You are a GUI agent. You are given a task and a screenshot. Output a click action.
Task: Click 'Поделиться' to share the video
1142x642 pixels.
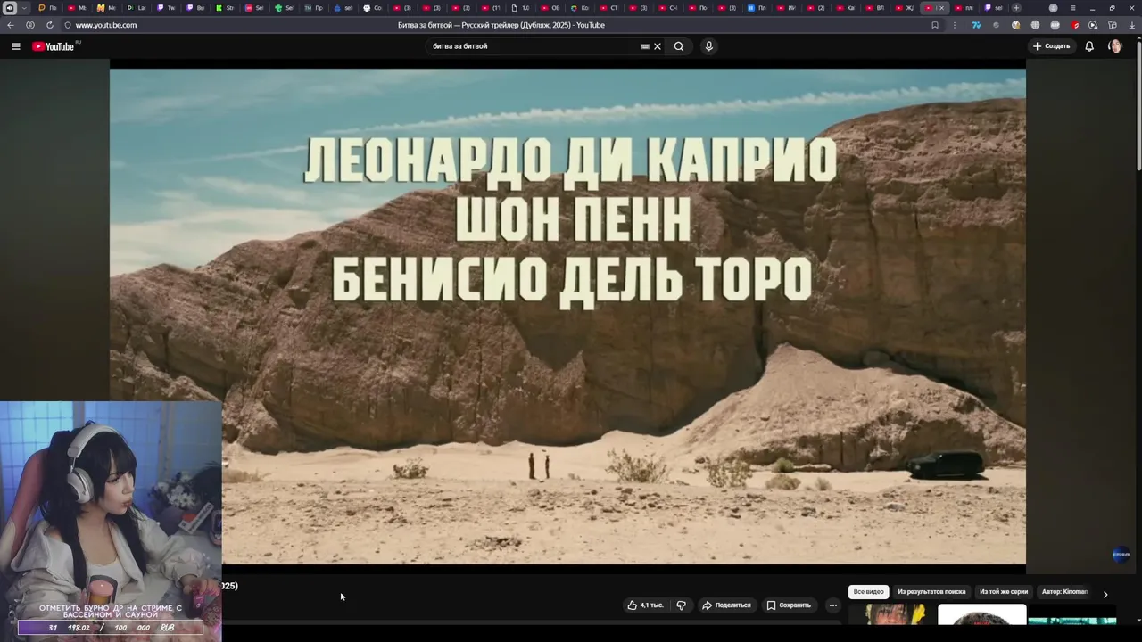pos(726,605)
